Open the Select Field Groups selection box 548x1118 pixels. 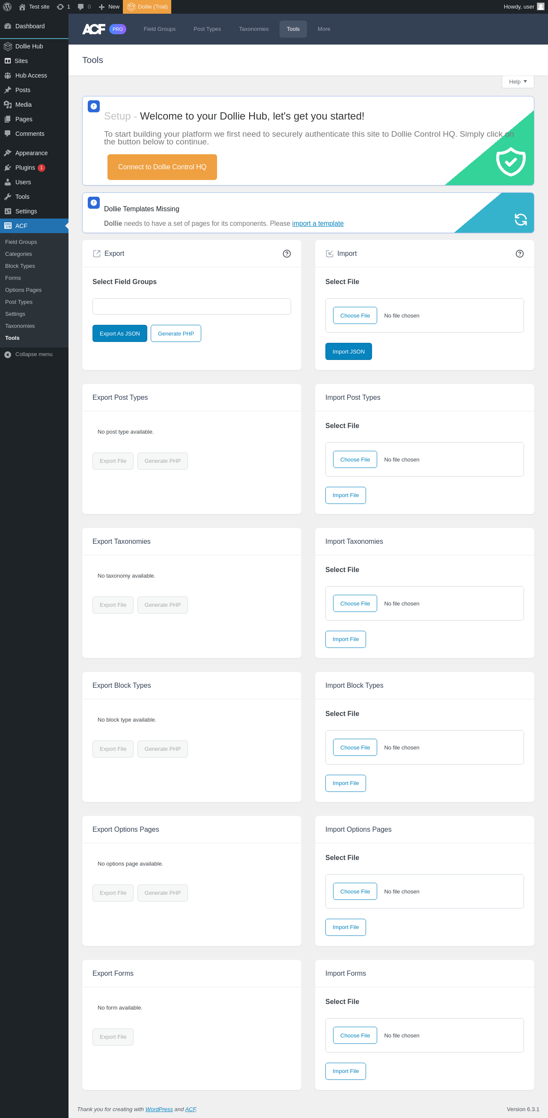pos(192,306)
